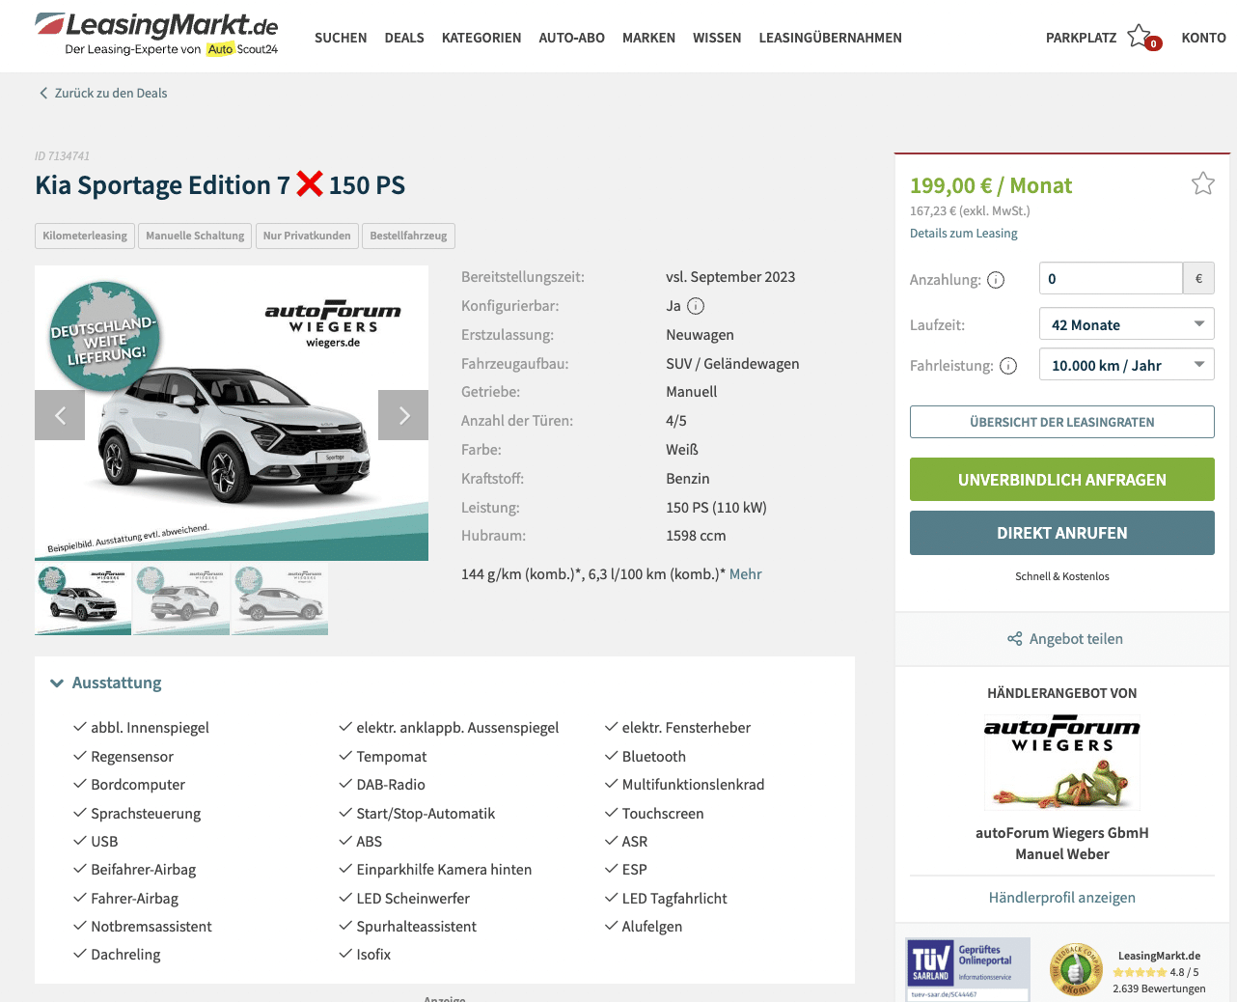Click the main Kia Sportage image
This screenshot has height=1002, width=1237.
pyautogui.click(x=232, y=413)
